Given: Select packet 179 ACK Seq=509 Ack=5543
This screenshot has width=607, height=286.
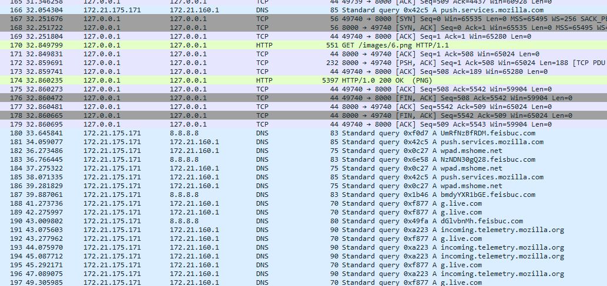Looking at the screenshot, I should coord(303,124).
